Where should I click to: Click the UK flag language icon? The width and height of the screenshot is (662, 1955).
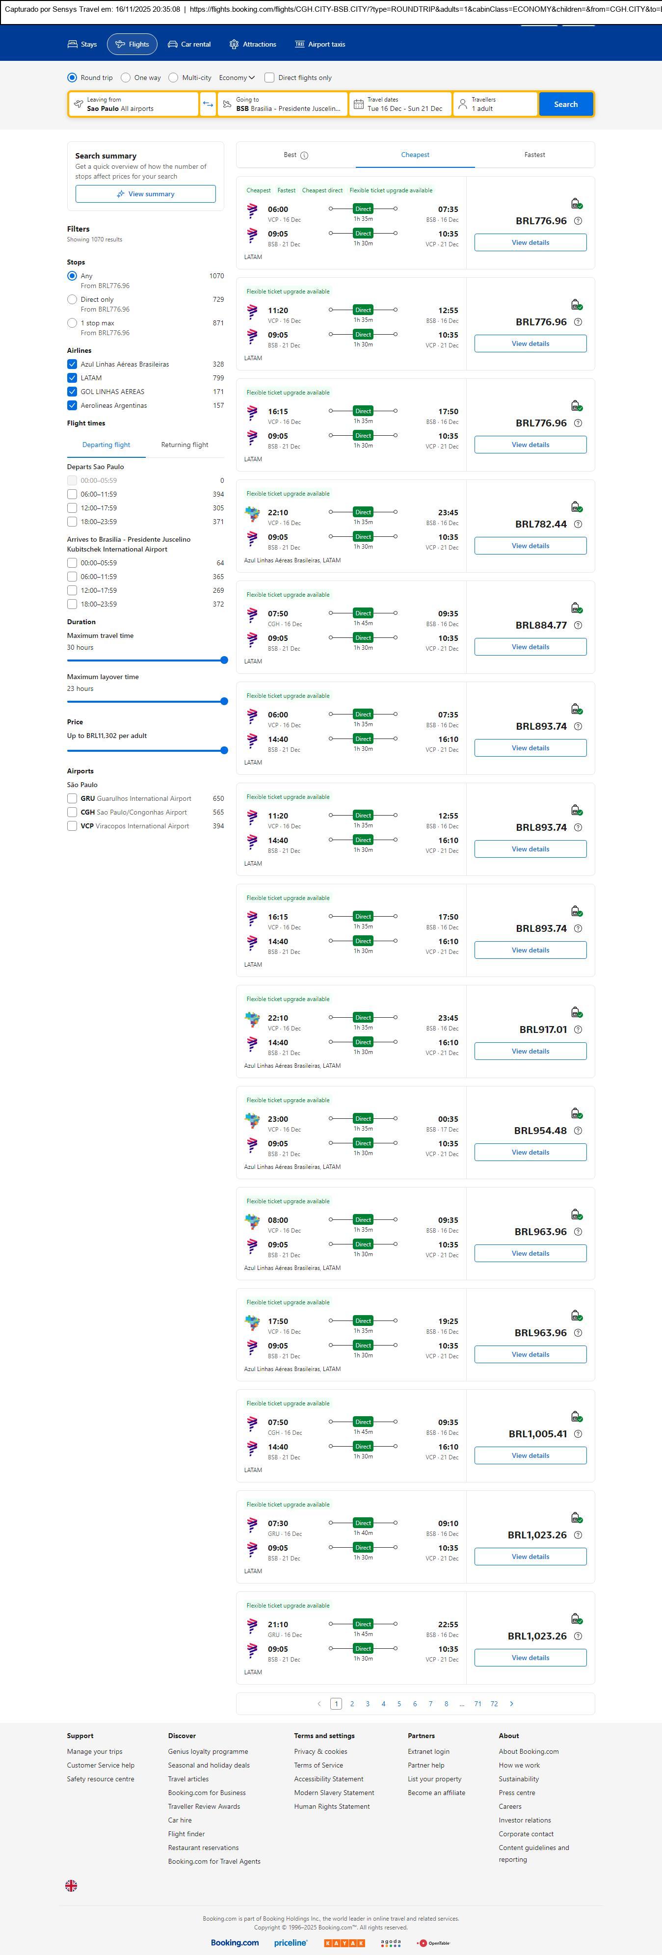(x=71, y=1885)
